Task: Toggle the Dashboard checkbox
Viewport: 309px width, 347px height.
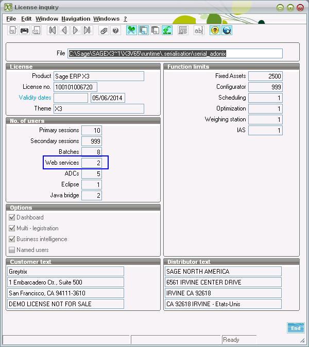Action: pyautogui.click(x=12, y=217)
